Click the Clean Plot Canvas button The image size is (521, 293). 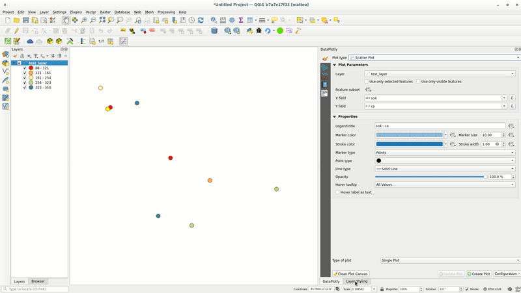tap(351, 274)
